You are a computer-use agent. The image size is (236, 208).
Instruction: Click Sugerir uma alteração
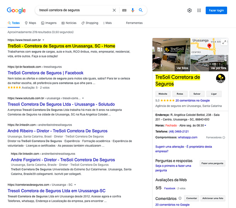click(169, 147)
